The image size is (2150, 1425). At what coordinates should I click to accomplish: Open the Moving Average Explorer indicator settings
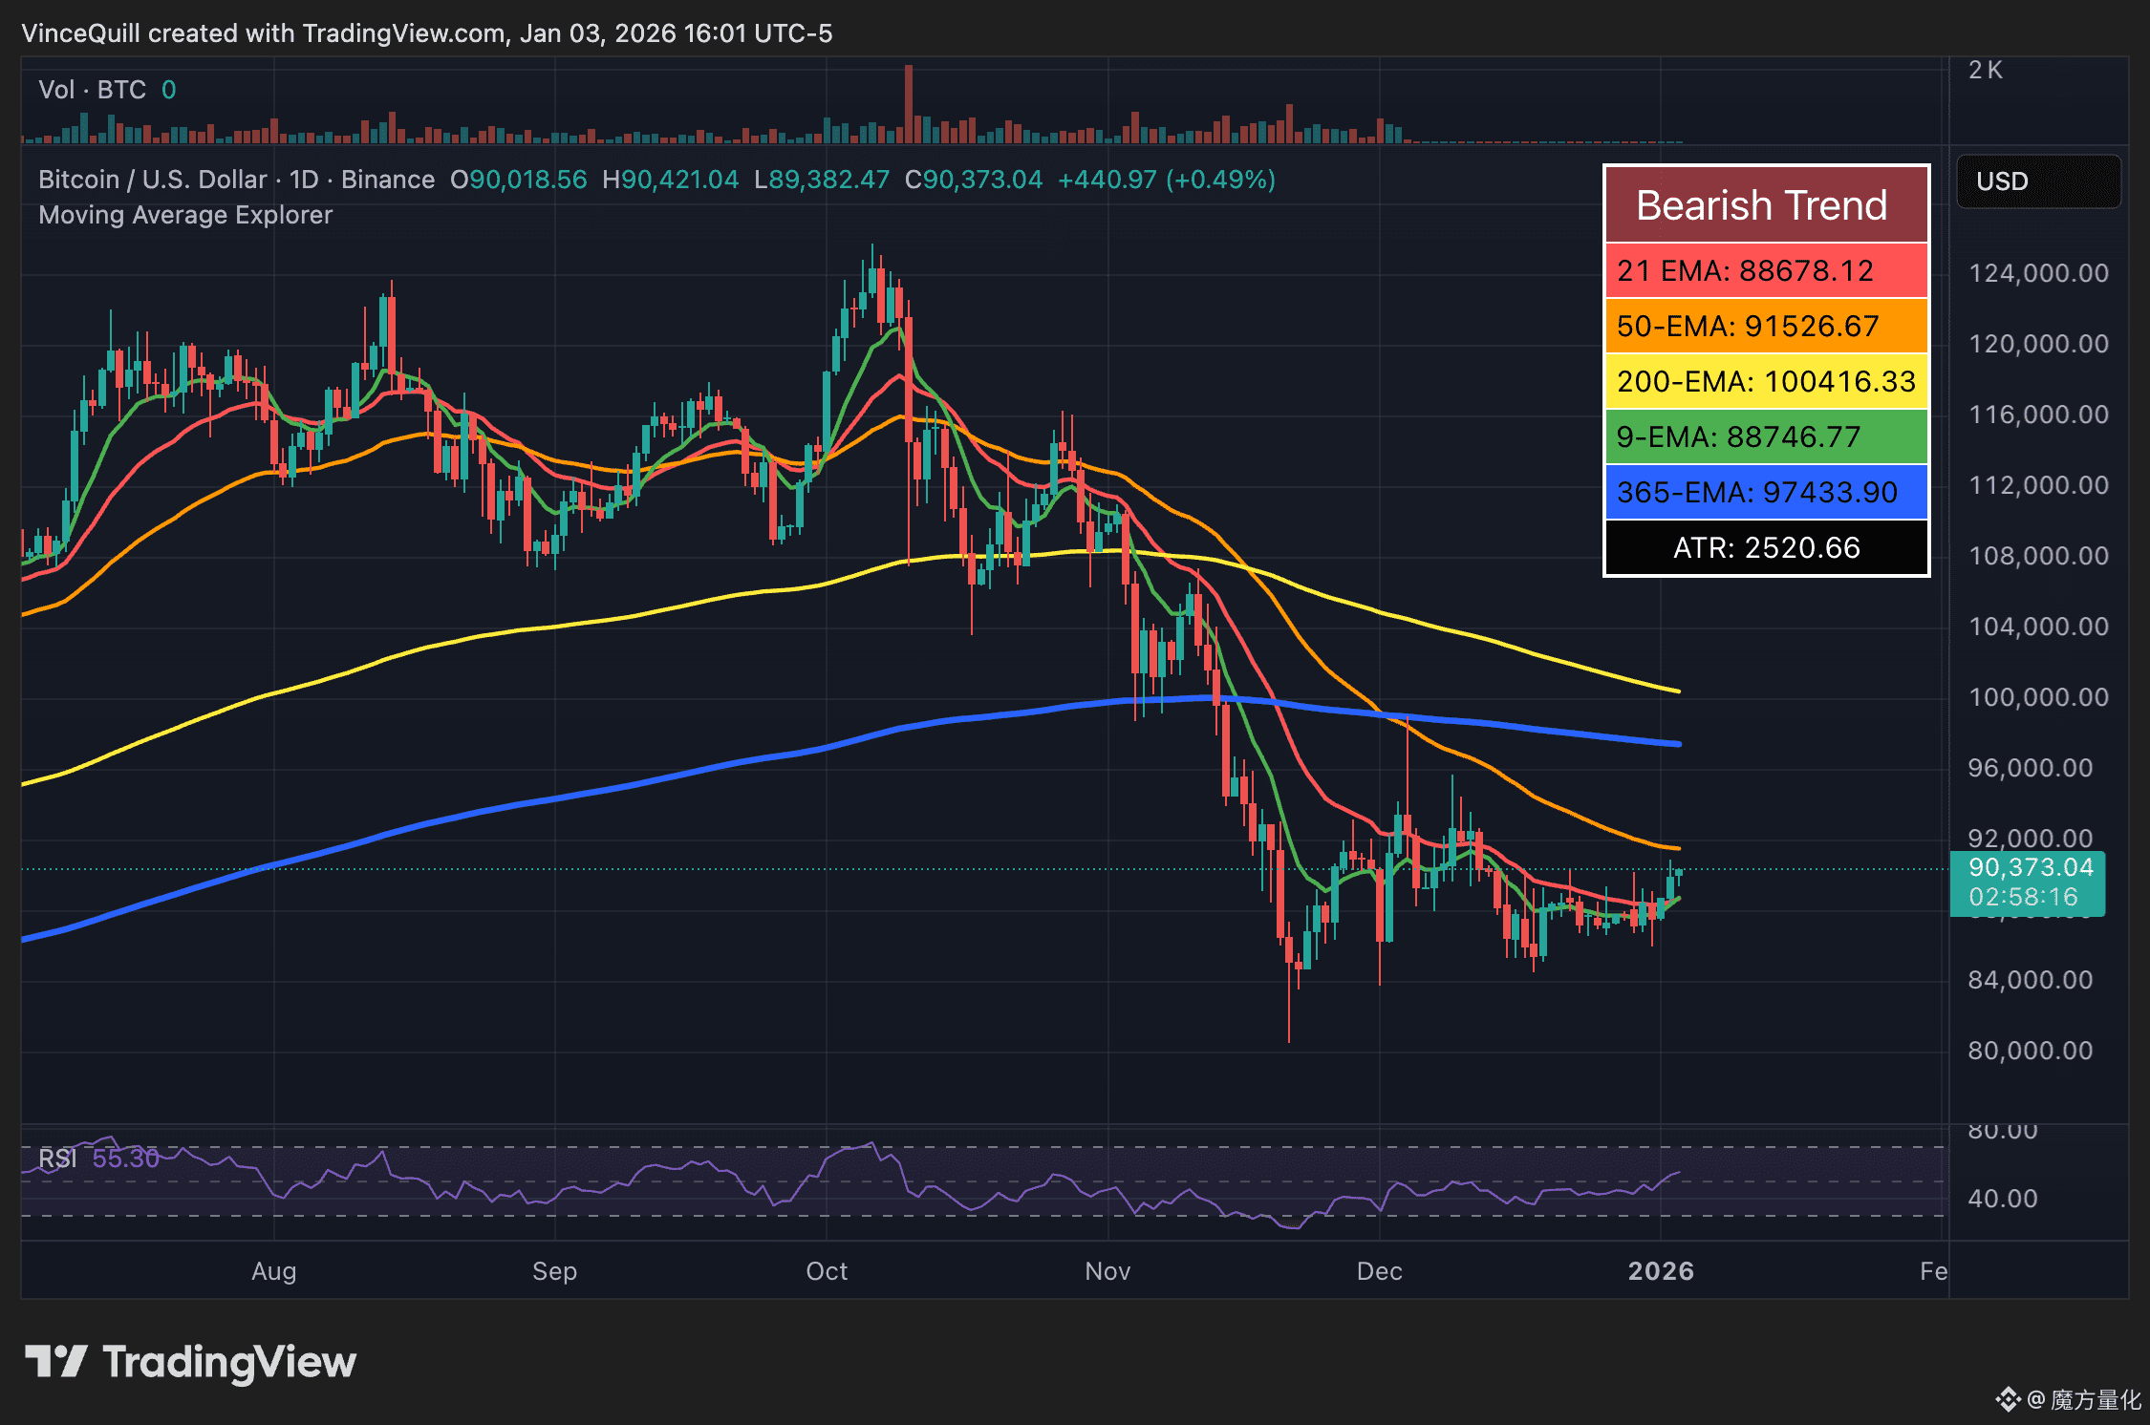tap(184, 215)
